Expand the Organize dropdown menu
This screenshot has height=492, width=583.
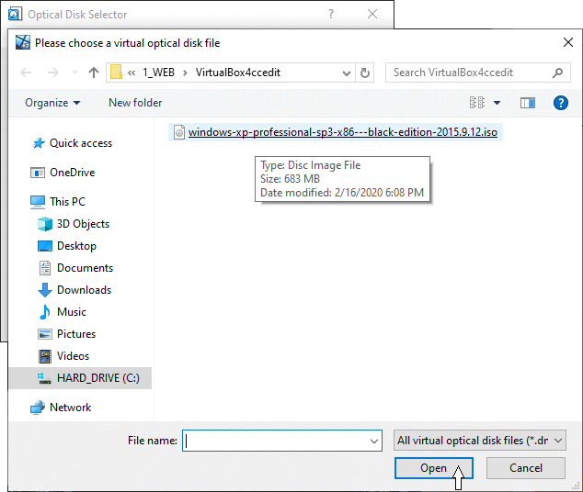tap(53, 103)
